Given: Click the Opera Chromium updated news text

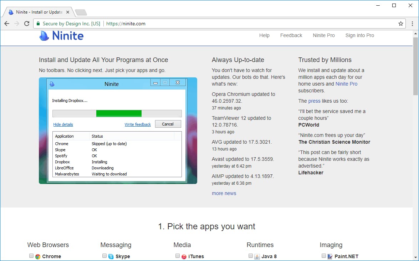Looking at the screenshot, I should tap(244, 97).
